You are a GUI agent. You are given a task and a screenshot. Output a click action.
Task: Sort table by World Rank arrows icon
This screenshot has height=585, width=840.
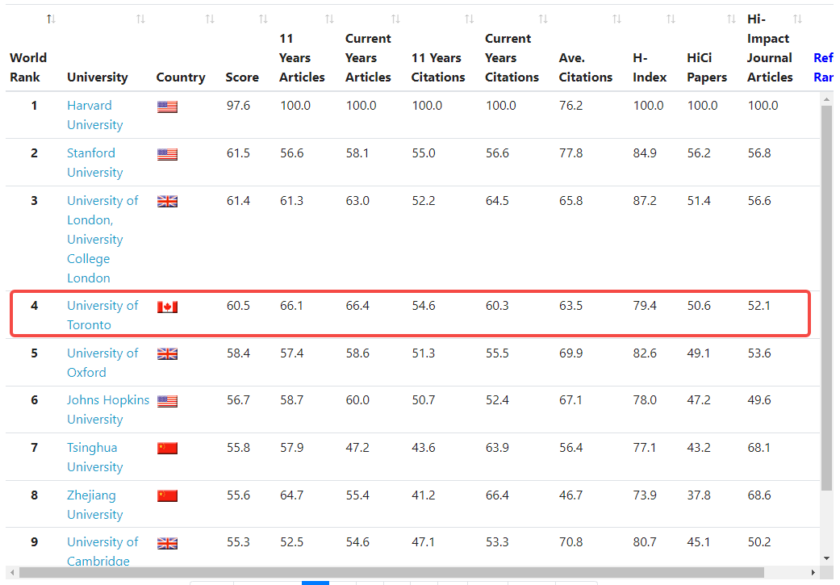51,19
